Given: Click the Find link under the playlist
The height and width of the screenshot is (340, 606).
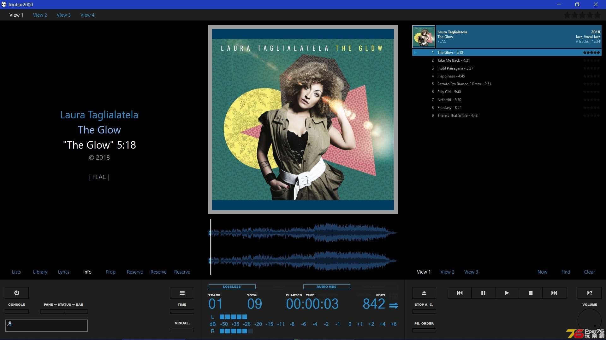Looking at the screenshot, I should pos(566,272).
